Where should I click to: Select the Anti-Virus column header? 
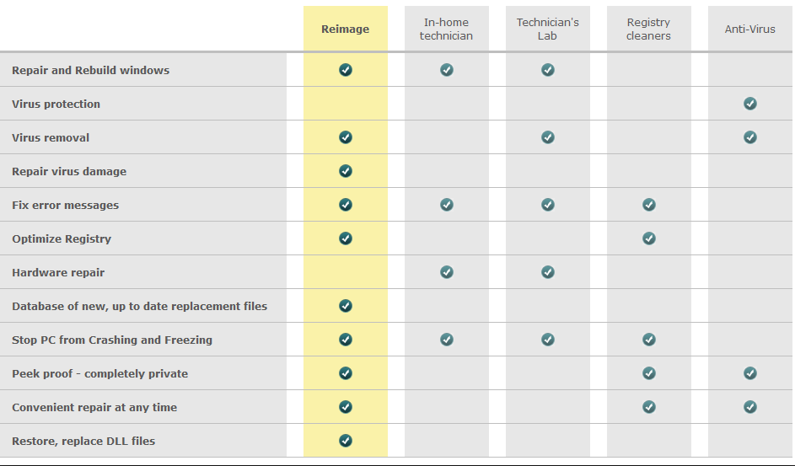(x=750, y=29)
